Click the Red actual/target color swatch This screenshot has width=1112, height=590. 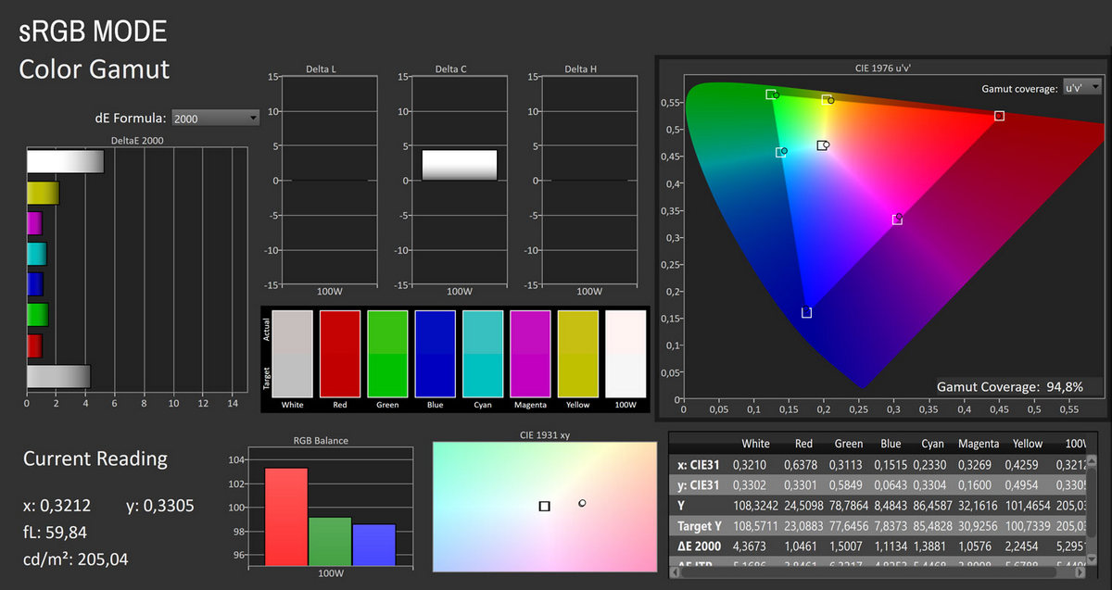(339, 354)
